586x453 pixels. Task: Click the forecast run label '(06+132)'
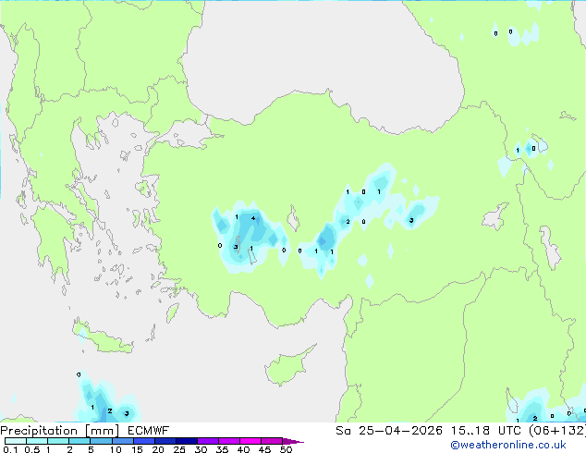point(557,431)
